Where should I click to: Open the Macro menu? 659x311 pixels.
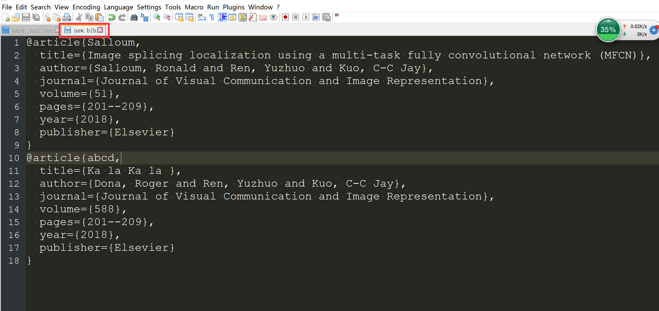[x=194, y=7]
